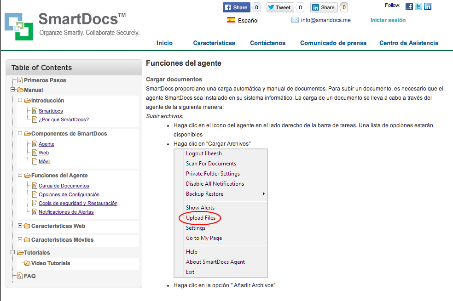Image resolution: width=453 pixels, height=301 pixels.
Task: Open the Smartdocs topic link
Action: (x=51, y=111)
